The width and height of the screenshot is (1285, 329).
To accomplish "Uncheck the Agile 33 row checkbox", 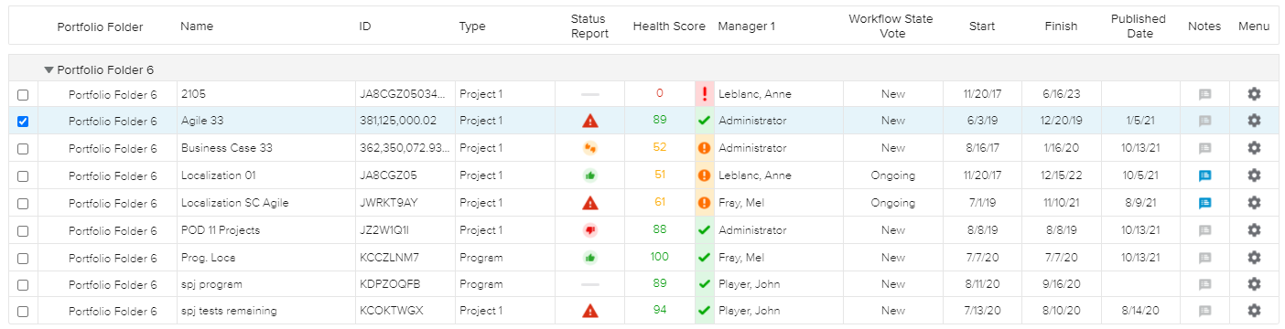I will pyautogui.click(x=23, y=121).
